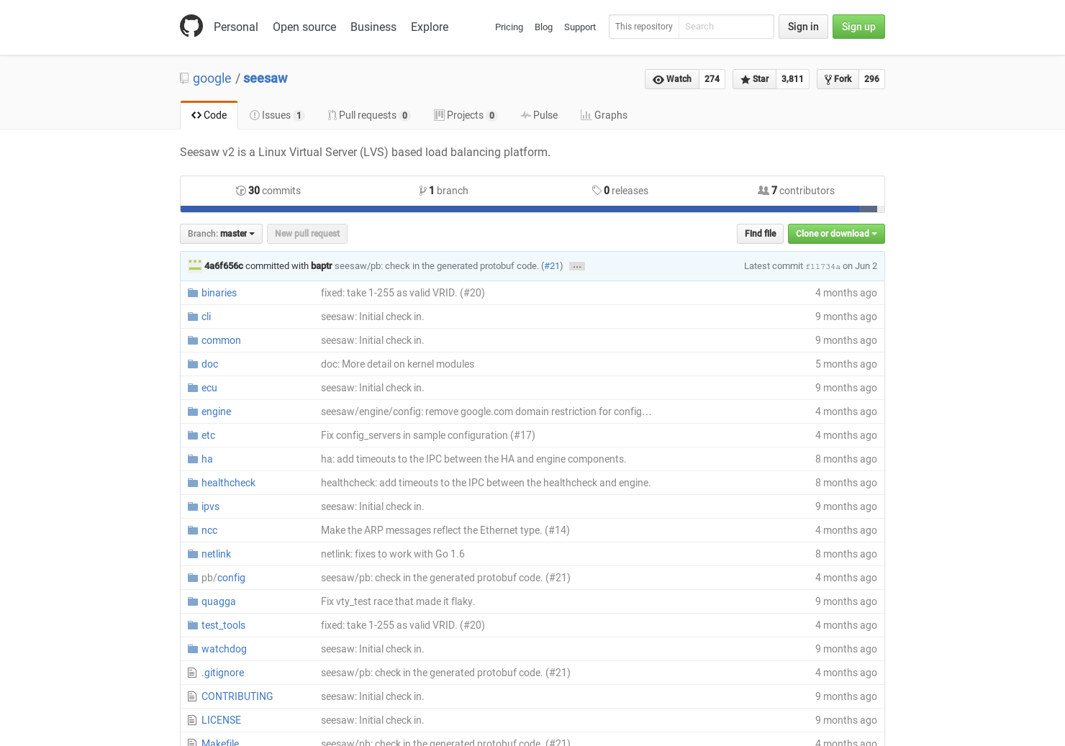Click the folder icon for binaries

[x=193, y=293]
